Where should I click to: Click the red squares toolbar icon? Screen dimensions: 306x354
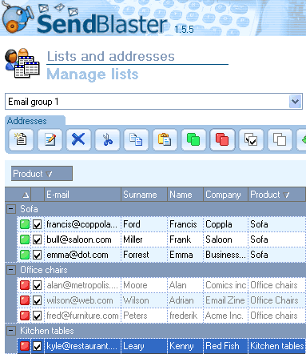(222, 139)
